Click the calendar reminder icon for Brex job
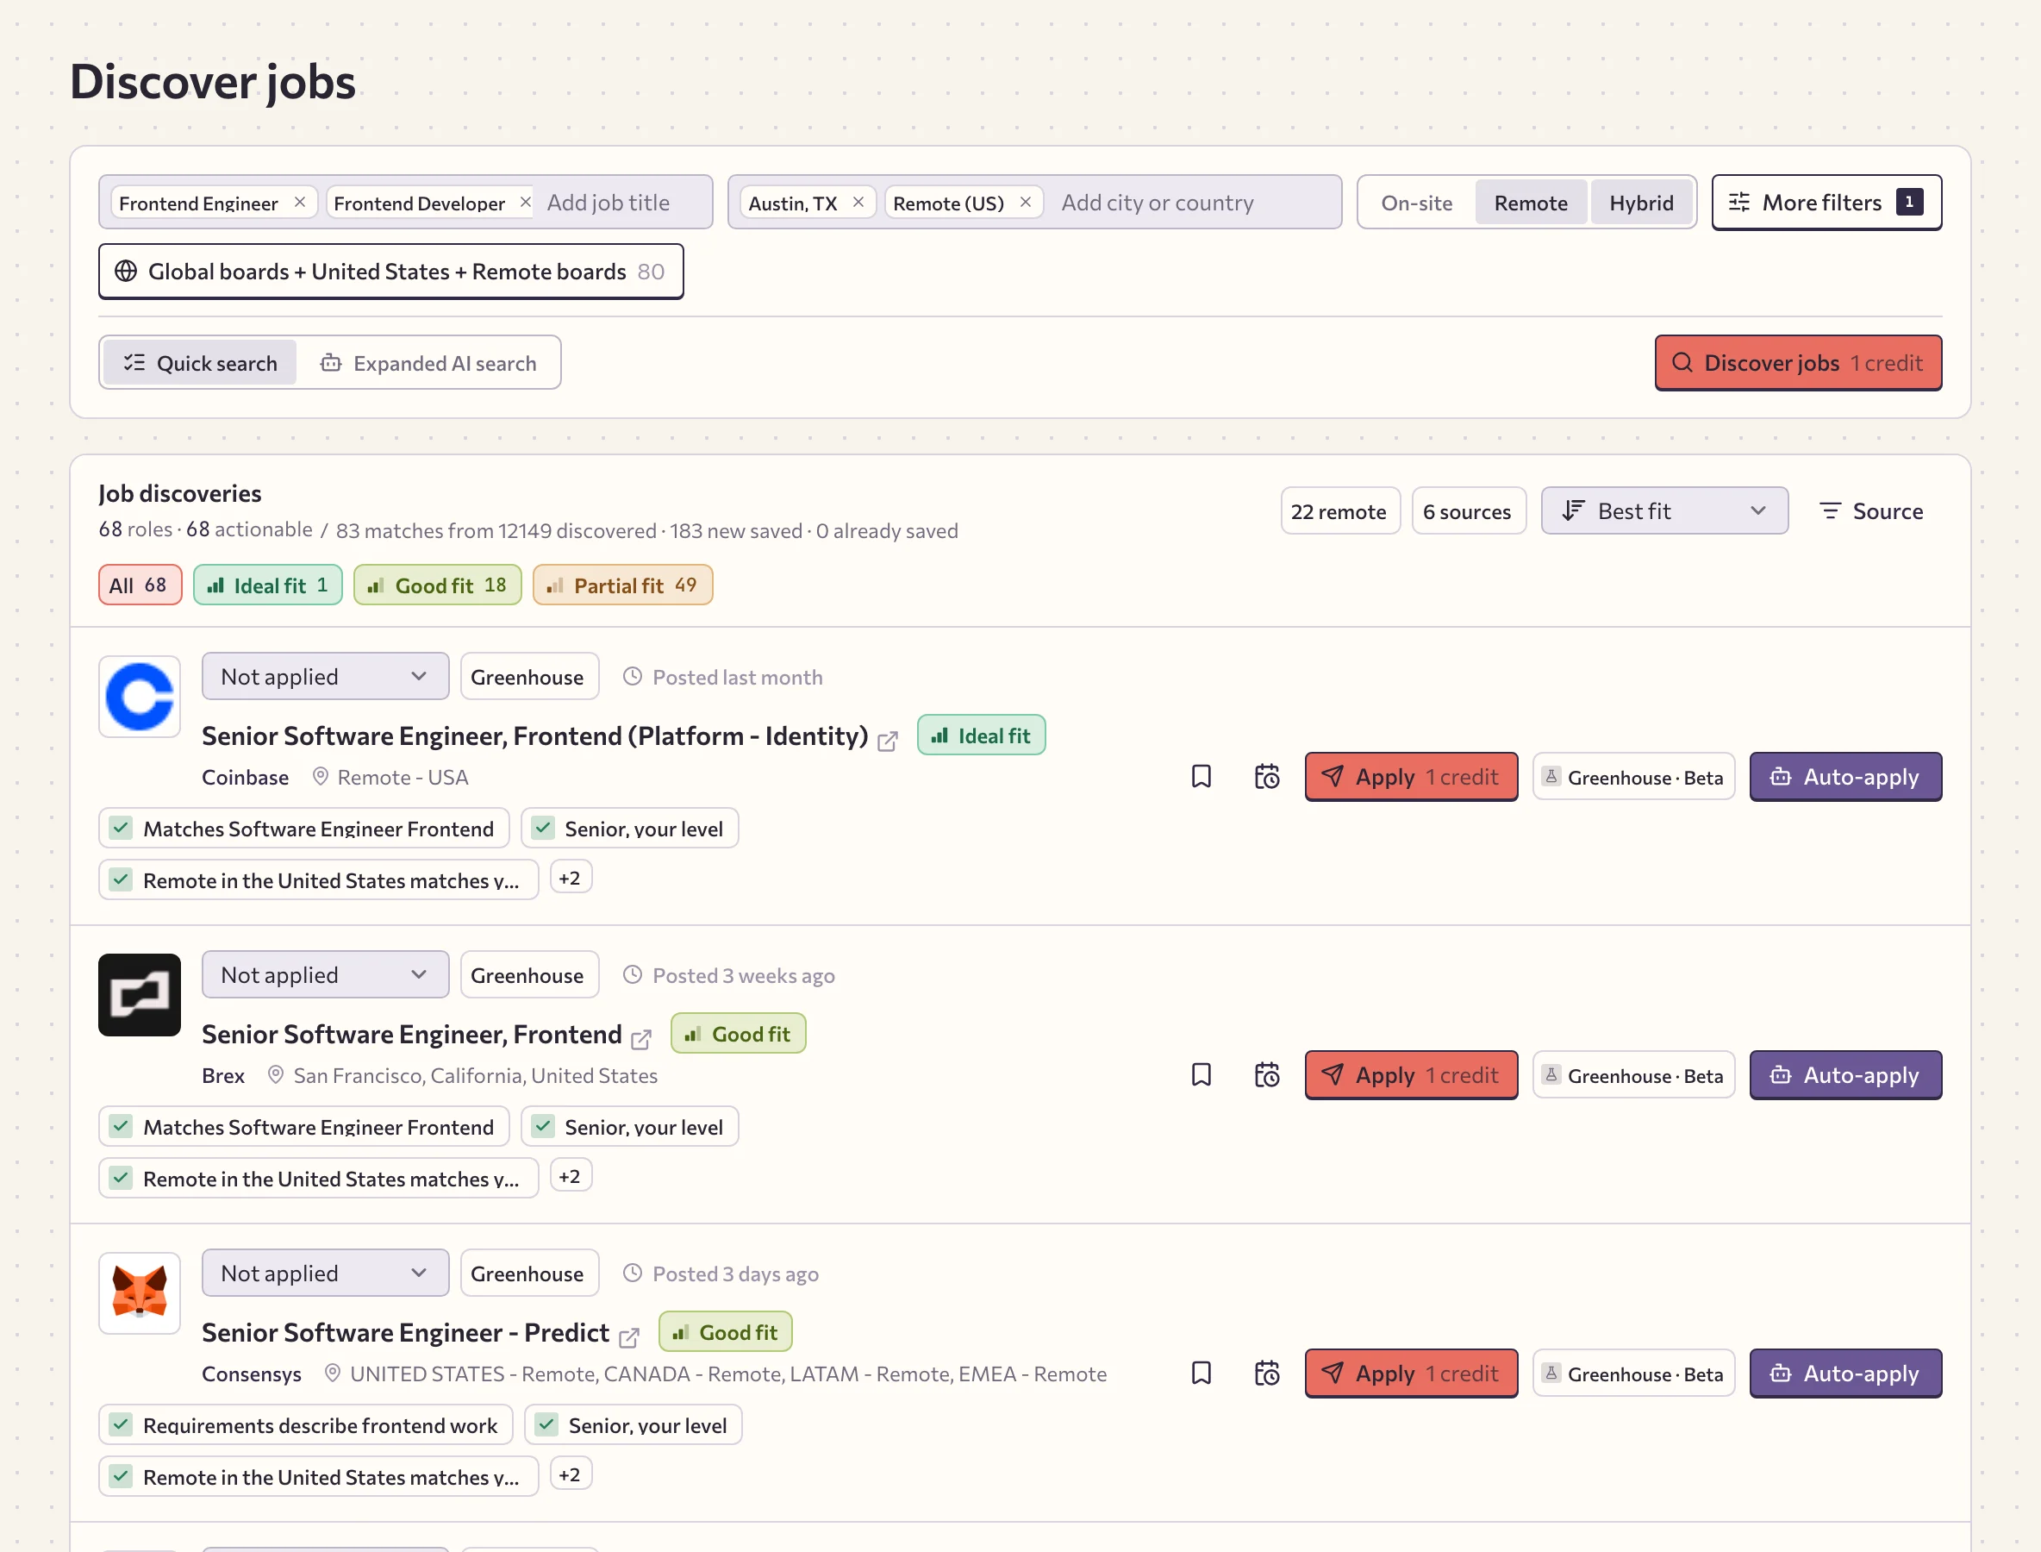Viewport: 2041px width, 1552px height. click(x=1267, y=1075)
